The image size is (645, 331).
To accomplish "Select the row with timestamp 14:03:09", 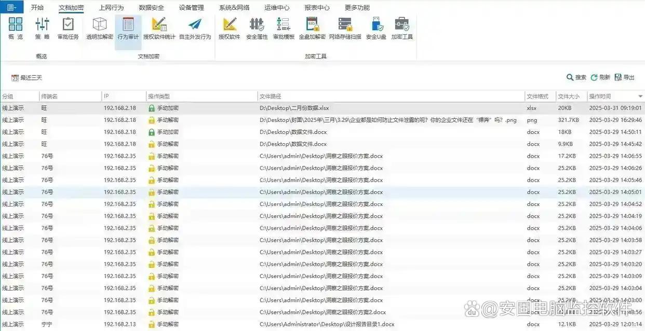I will pyautogui.click(x=322, y=276).
